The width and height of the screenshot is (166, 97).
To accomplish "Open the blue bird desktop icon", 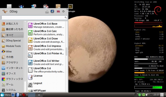I will point(34,6).
